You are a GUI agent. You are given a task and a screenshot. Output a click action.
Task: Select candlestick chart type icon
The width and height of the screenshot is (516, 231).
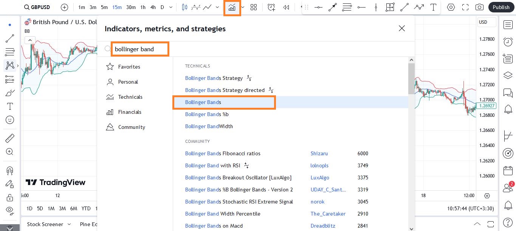click(184, 7)
